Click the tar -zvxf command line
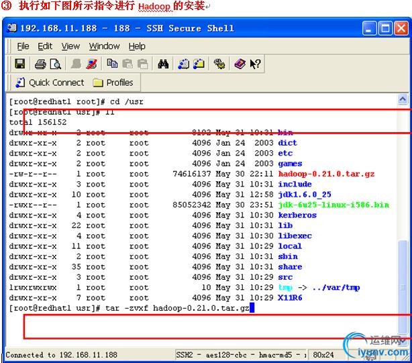 tap(177, 308)
